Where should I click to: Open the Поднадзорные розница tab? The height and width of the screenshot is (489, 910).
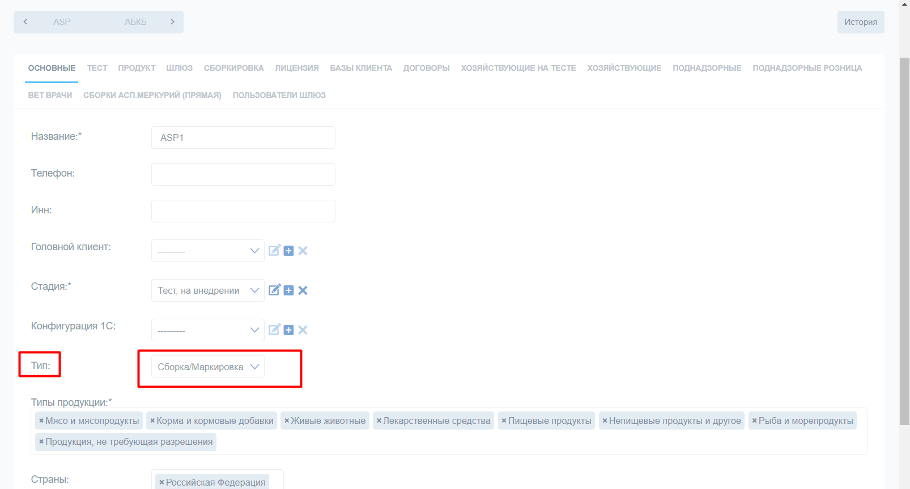[807, 68]
